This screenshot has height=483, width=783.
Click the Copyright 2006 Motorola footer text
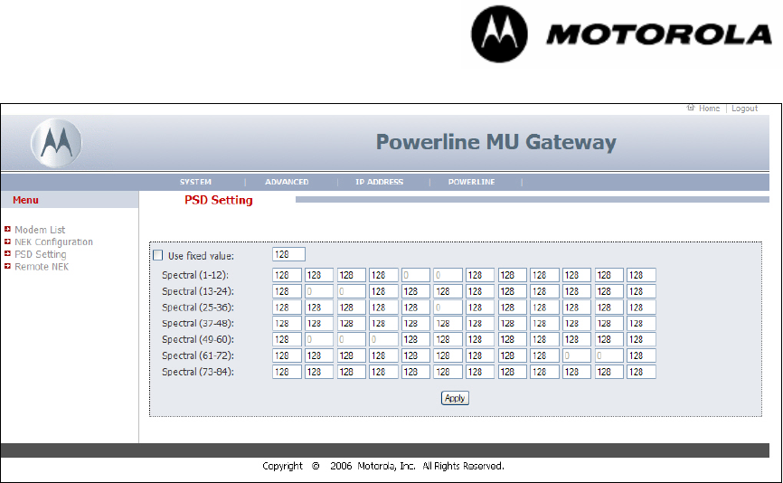[x=383, y=466]
